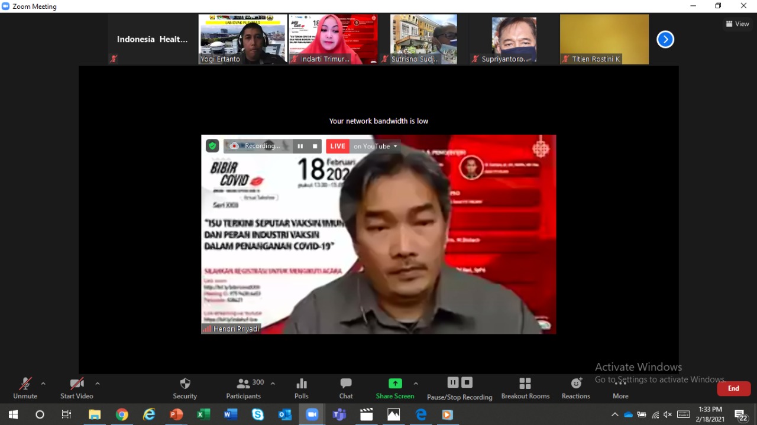Open the Security menu
The width and height of the screenshot is (757, 425).
185,388
